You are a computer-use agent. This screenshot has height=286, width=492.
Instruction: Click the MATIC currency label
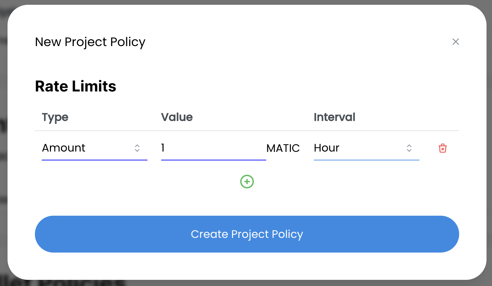coord(283,148)
